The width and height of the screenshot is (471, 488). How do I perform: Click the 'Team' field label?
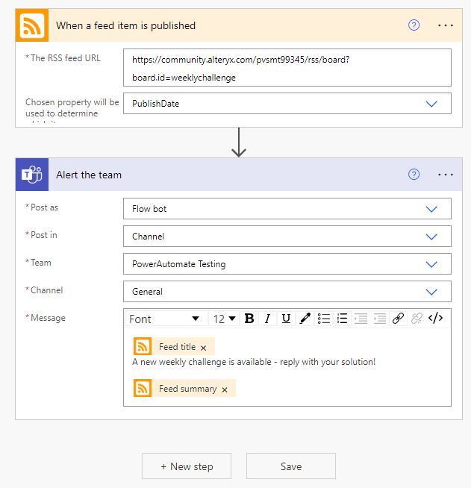pyautogui.click(x=41, y=263)
